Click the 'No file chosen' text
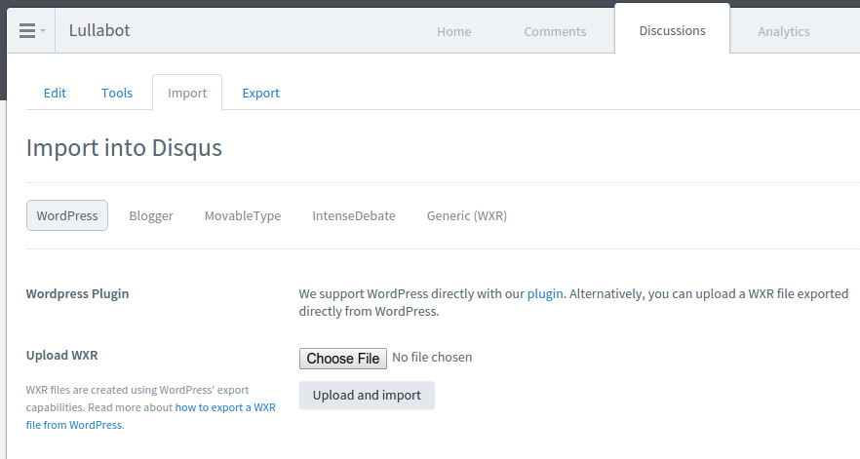The width and height of the screenshot is (860, 459). 432,357
